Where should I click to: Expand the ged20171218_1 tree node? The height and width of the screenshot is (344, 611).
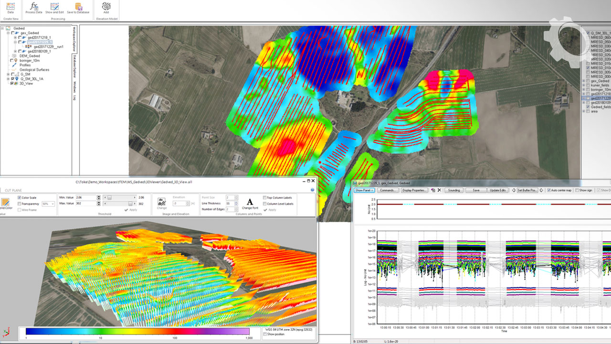click(x=15, y=37)
